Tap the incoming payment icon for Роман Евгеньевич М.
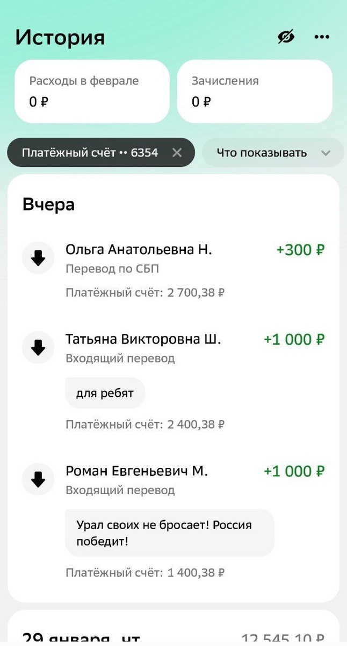The image size is (347, 646). point(38,479)
